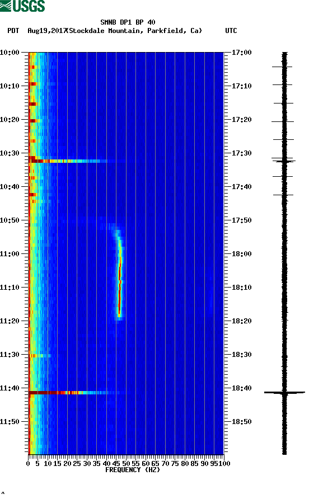Click the "Stockdale Mountain, Parkfield, Ca" label
Screen dimensions: 309x499
(135, 31)
